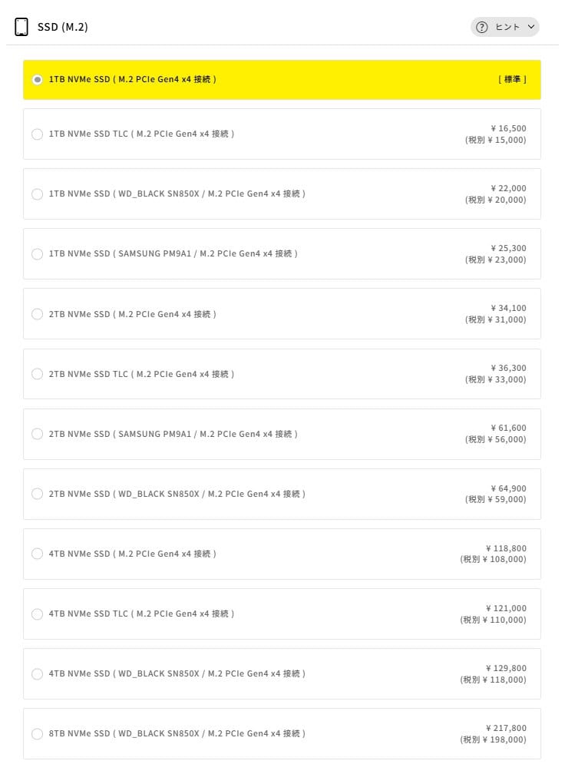This screenshot has height=774, width=565.
Task: Select 2TB WD_BLACK SN850X radio button
Action: click(37, 494)
